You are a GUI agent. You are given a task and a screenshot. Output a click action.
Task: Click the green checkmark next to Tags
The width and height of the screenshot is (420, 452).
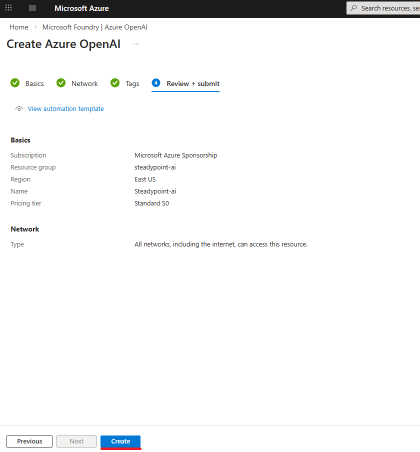tap(115, 83)
